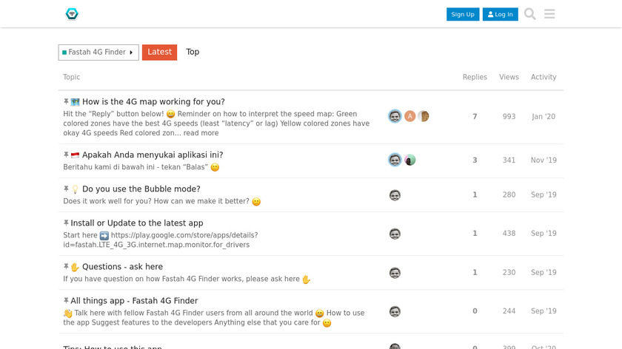Click view count 280

[509, 194]
